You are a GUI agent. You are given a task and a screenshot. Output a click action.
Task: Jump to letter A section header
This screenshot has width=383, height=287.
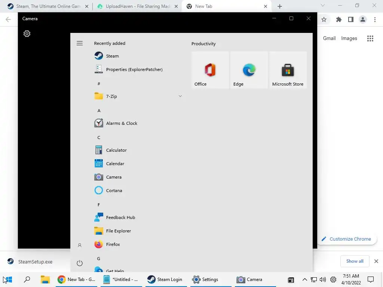(99, 111)
